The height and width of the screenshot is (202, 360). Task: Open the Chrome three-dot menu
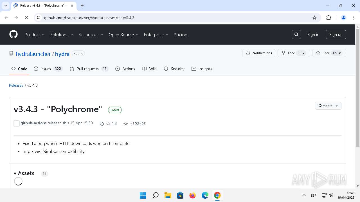[354, 18]
